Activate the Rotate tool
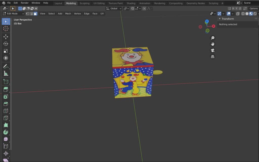 click(x=6, y=44)
